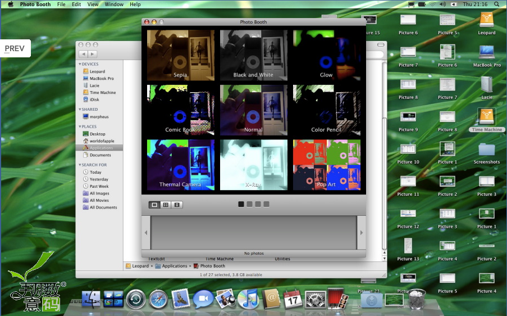Open the File menu
Image resolution: width=507 pixels, height=316 pixels.
61,4
